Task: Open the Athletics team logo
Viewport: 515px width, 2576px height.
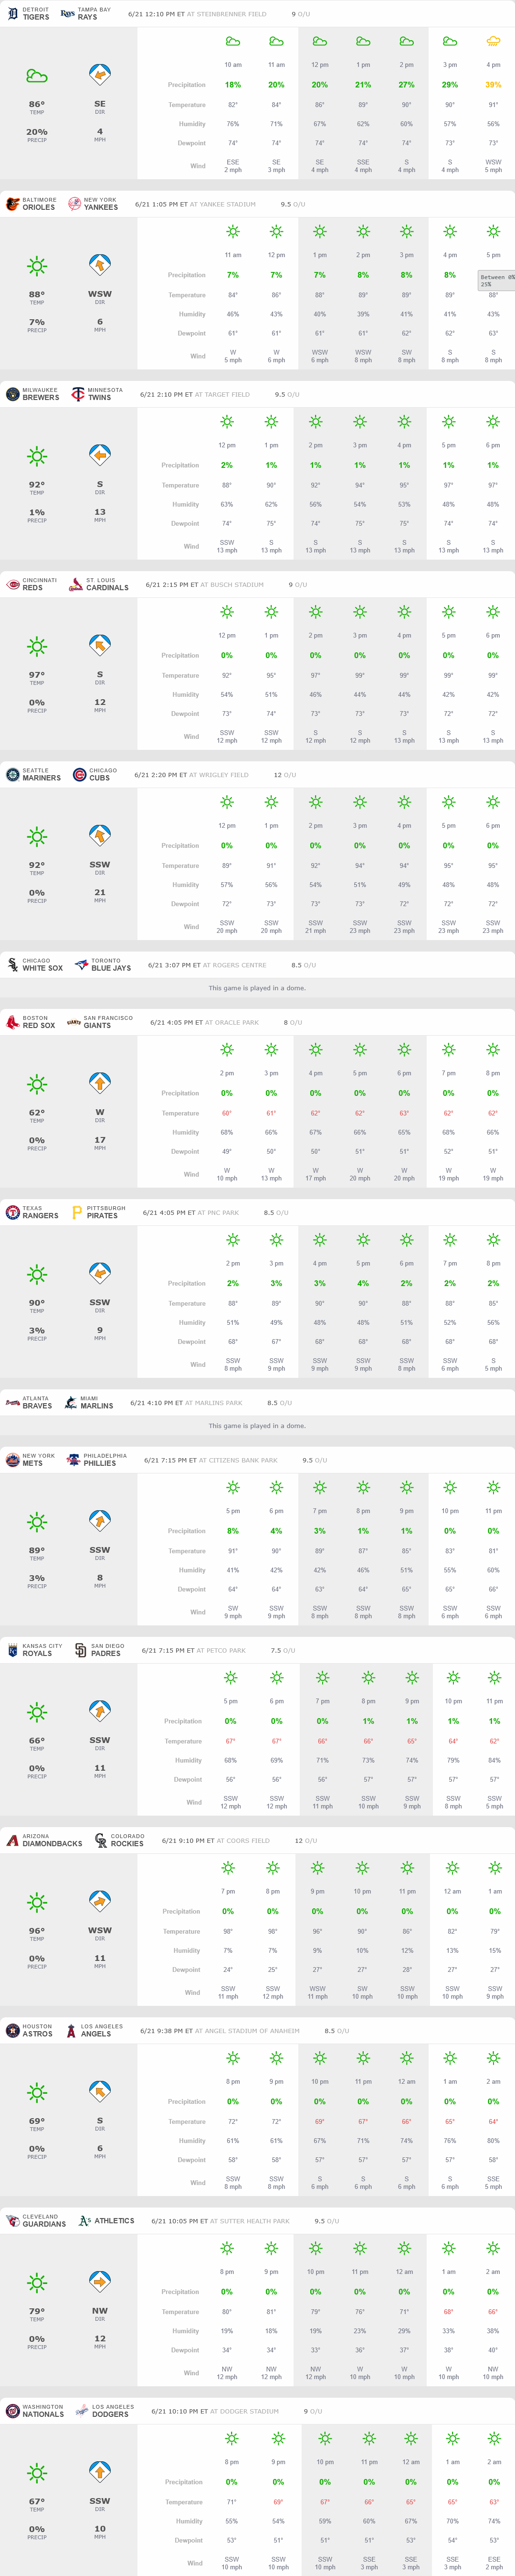Action: (85, 2221)
